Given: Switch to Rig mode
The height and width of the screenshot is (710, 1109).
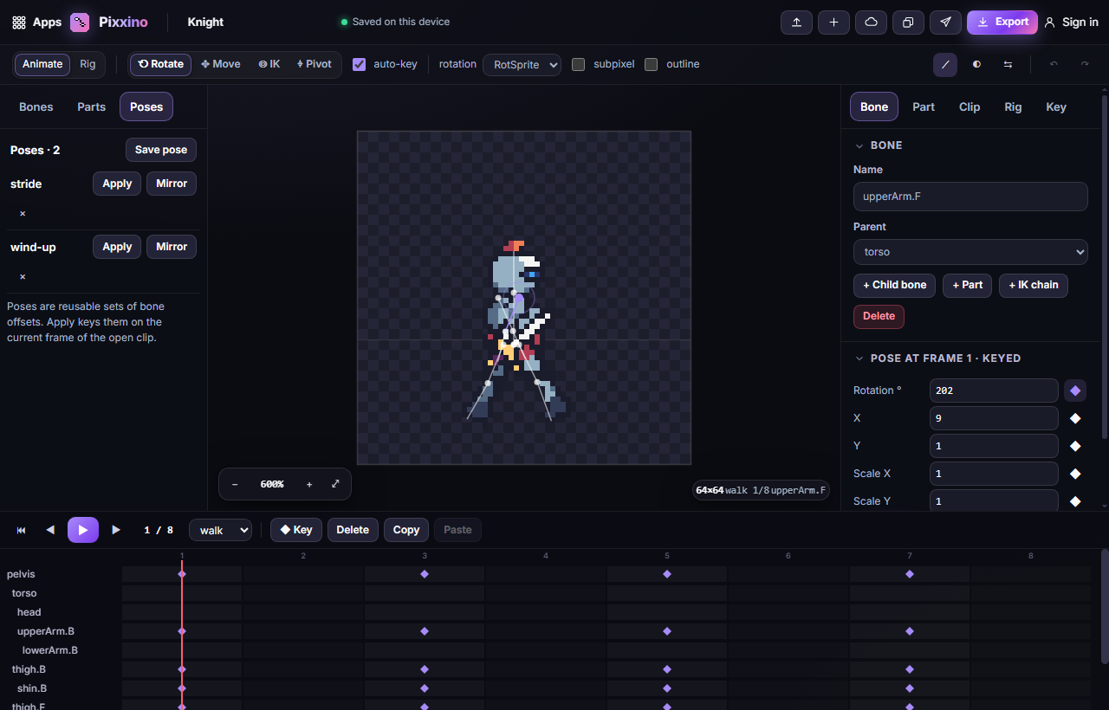Looking at the screenshot, I should [88, 64].
